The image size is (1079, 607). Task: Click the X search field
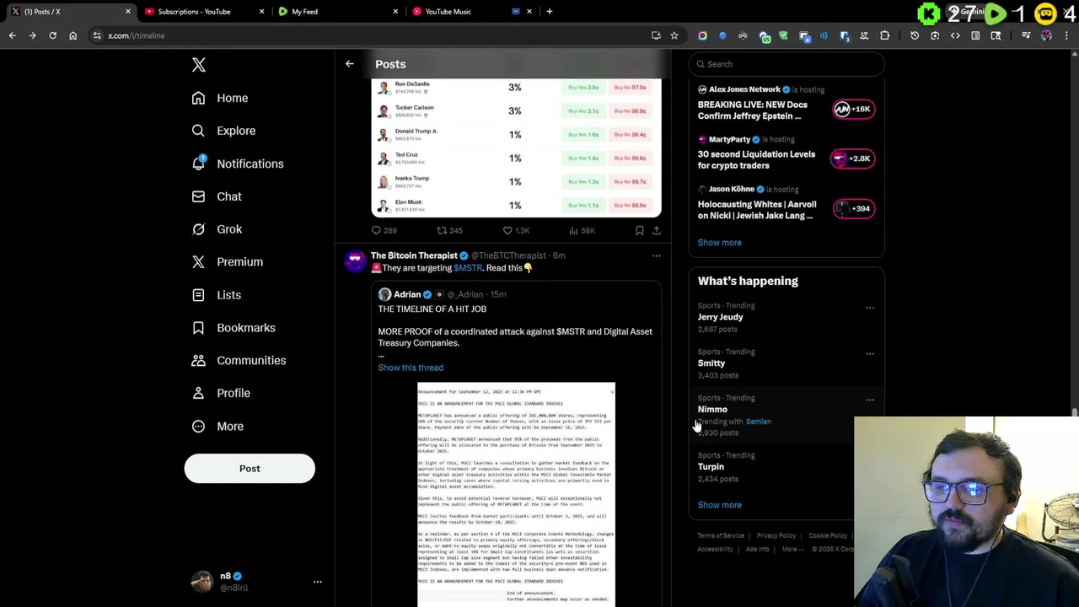coord(786,64)
